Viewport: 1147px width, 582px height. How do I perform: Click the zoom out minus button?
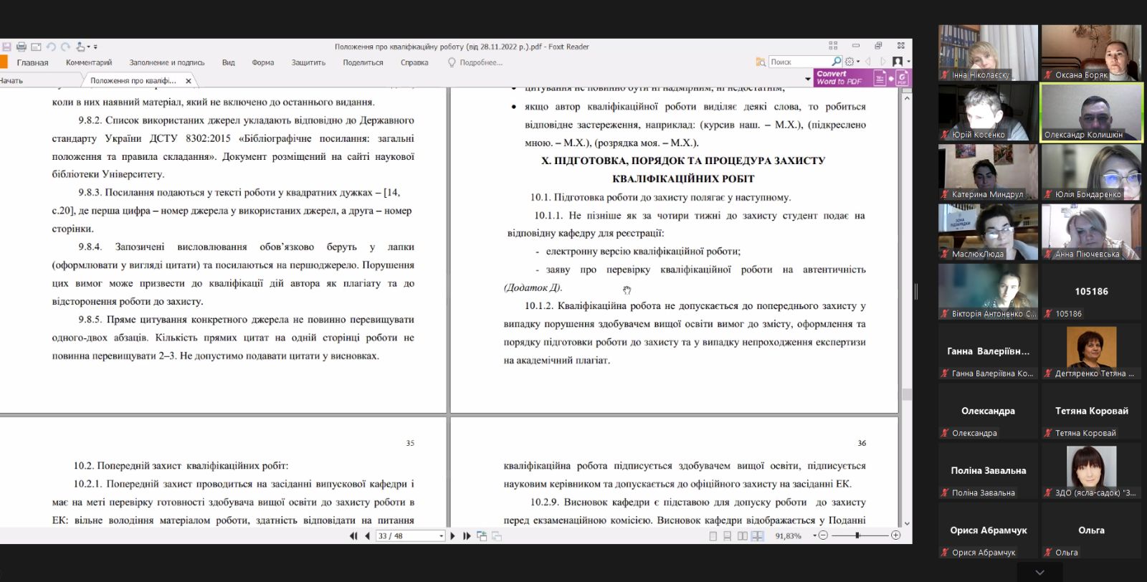pos(823,535)
